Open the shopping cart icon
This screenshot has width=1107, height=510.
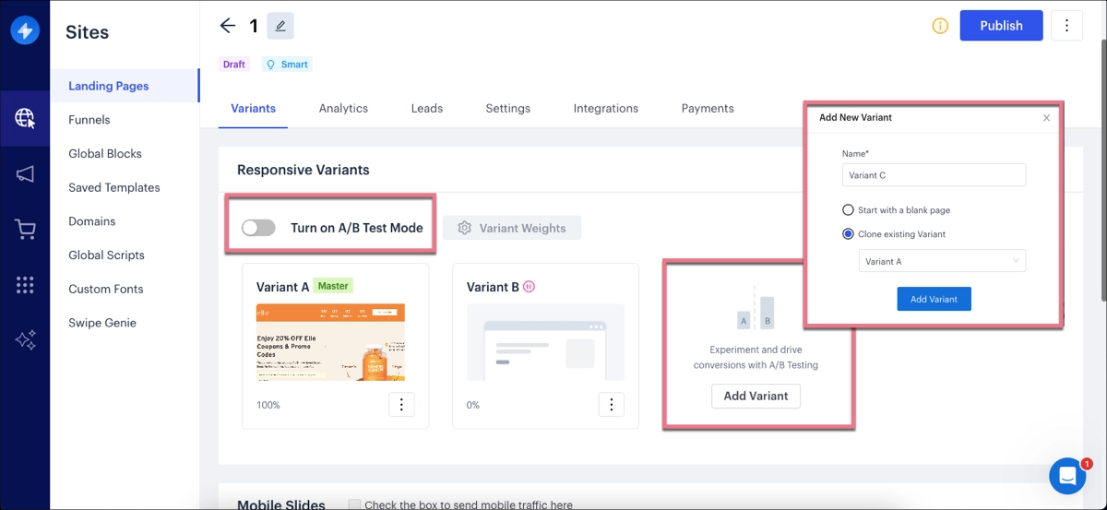point(25,230)
